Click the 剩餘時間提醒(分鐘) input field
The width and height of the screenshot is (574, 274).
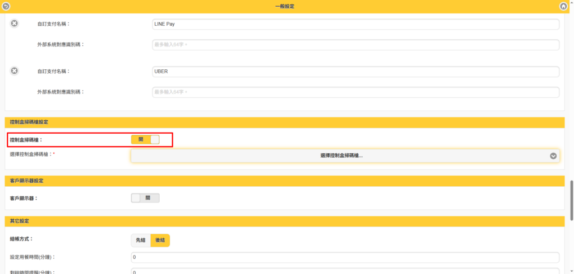(x=345, y=272)
